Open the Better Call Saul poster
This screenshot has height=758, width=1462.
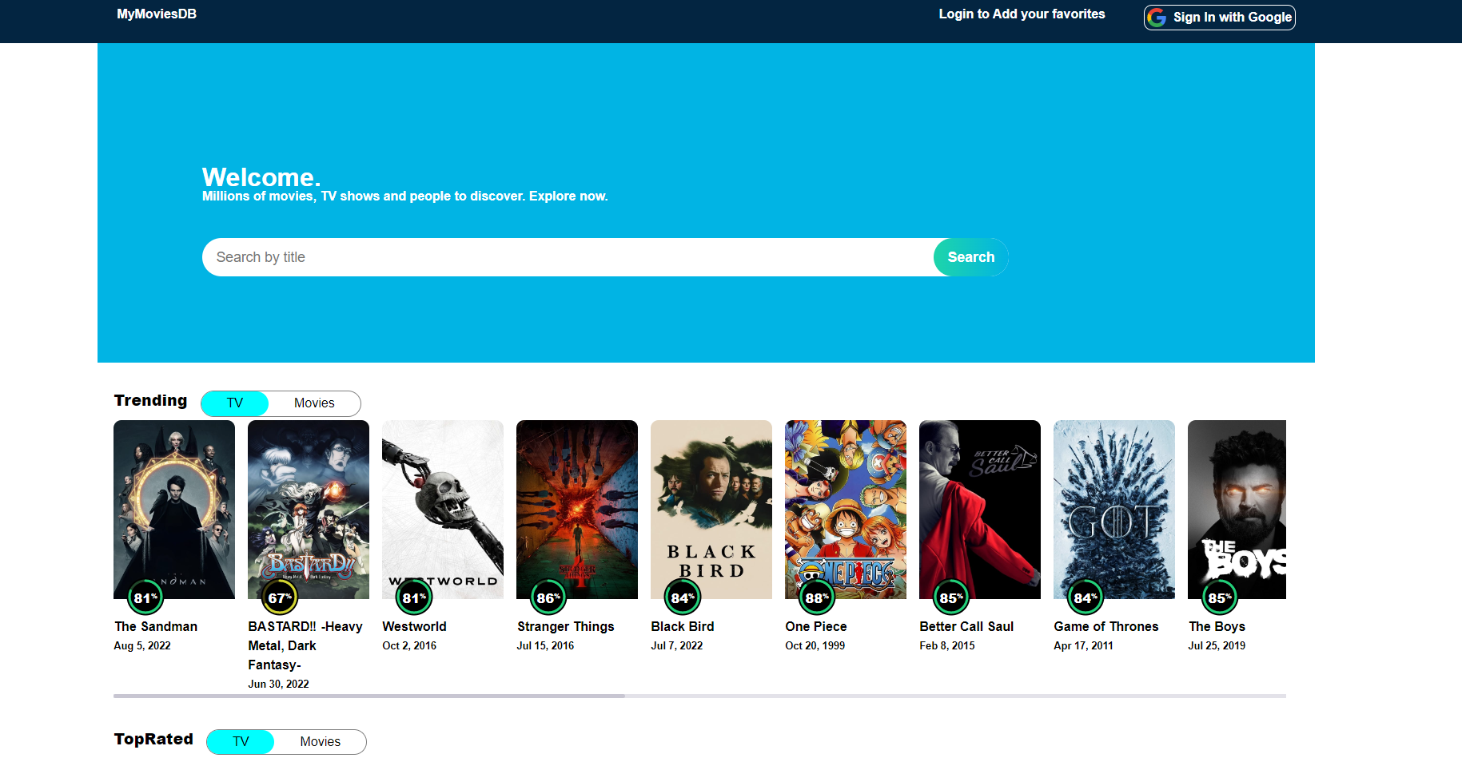pos(980,510)
